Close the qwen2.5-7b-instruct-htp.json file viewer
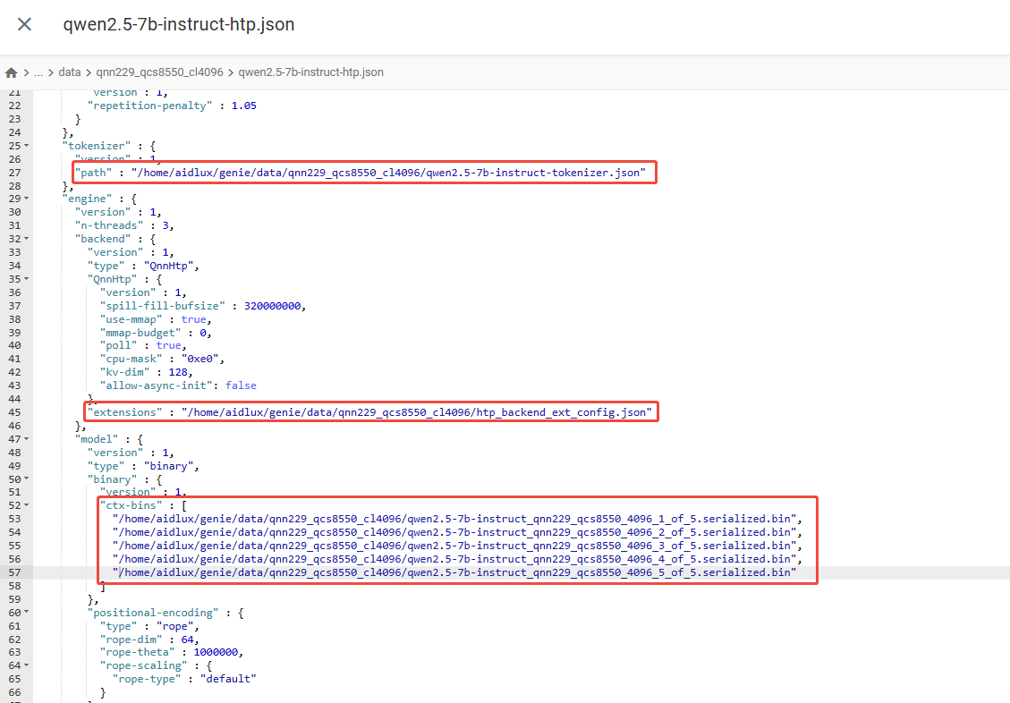Image resolution: width=1010 pixels, height=703 pixels. pyautogui.click(x=24, y=24)
